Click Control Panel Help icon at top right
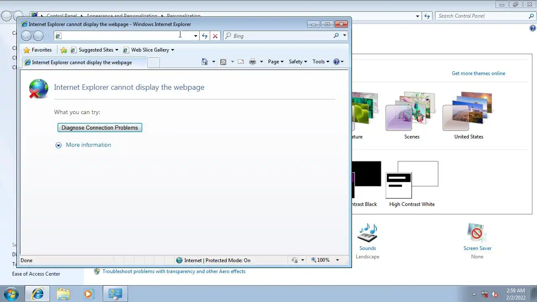Viewport: 537px width, 302px height. [533, 29]
